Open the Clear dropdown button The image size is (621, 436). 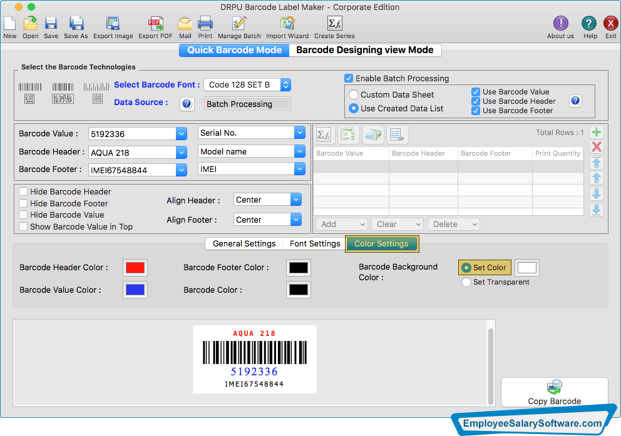point(398,225)
